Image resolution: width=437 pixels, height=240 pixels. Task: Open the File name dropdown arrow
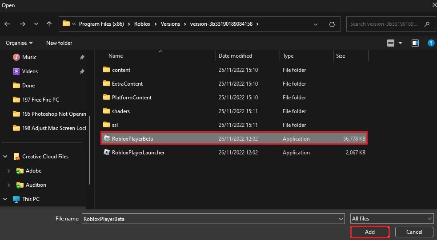[341, 219]
